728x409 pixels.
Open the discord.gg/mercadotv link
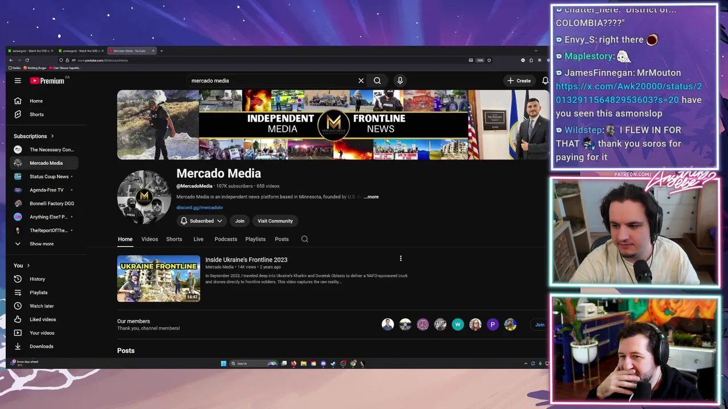click(200, 208)
